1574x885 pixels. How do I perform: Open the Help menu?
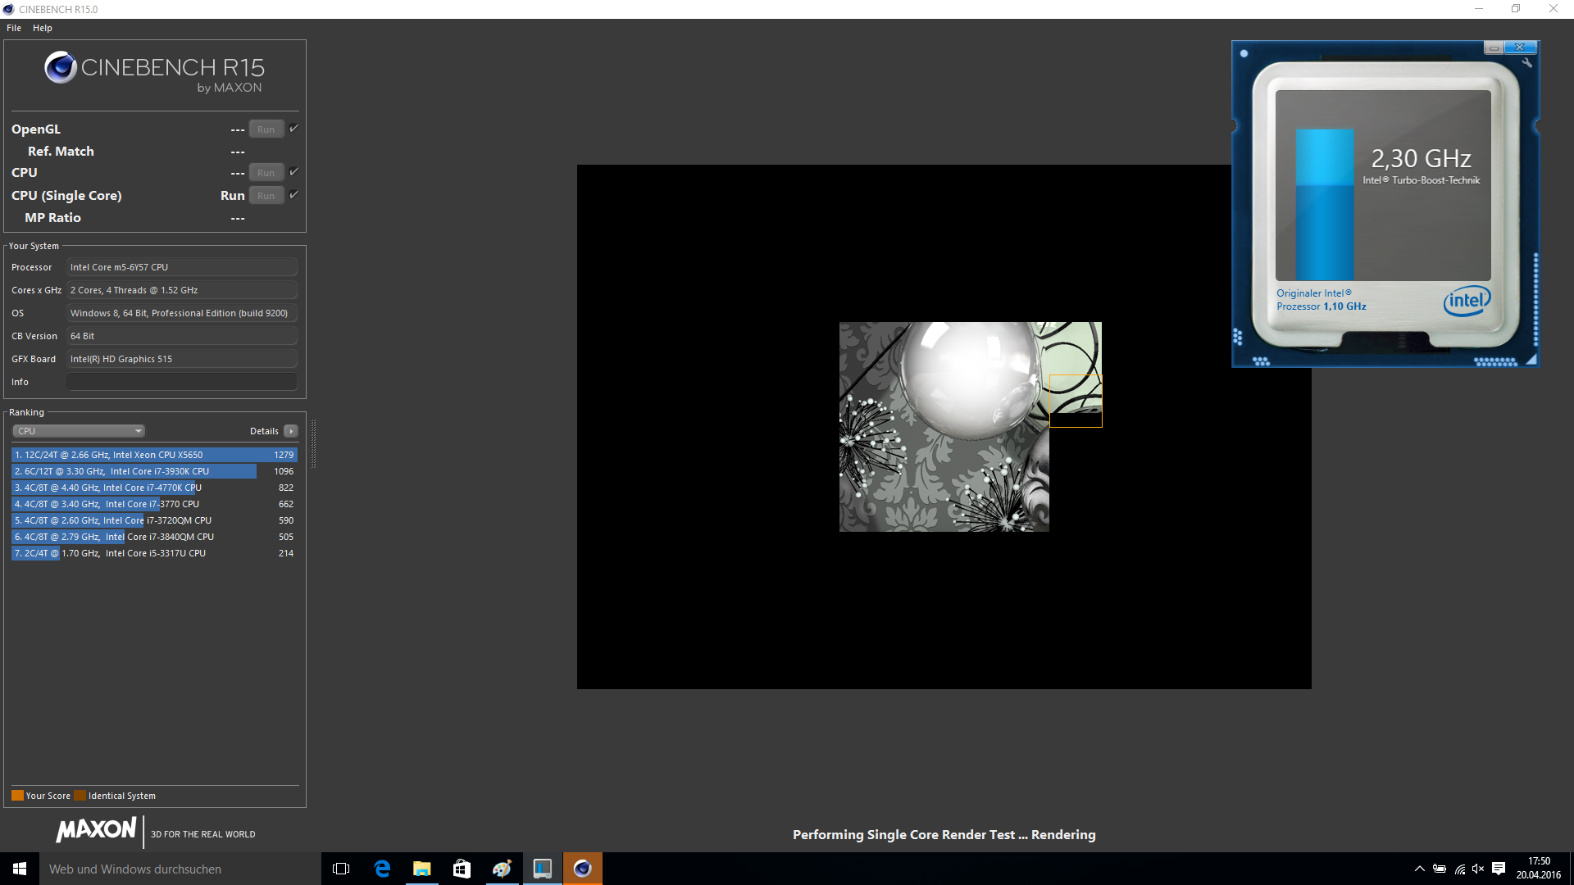43,28
